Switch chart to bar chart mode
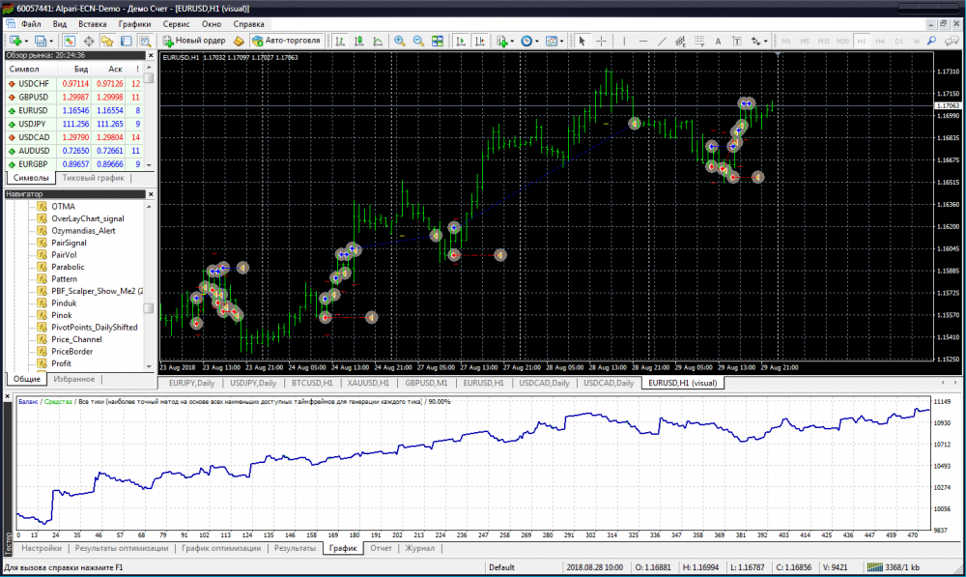The height and width of the screenshot is (577, 966). 340,41
